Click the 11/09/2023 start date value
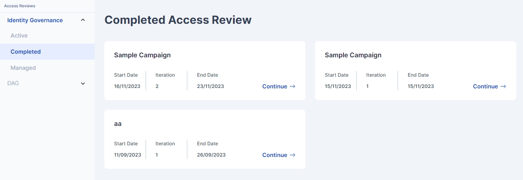523x180 pixels. [x=127, y=155]
